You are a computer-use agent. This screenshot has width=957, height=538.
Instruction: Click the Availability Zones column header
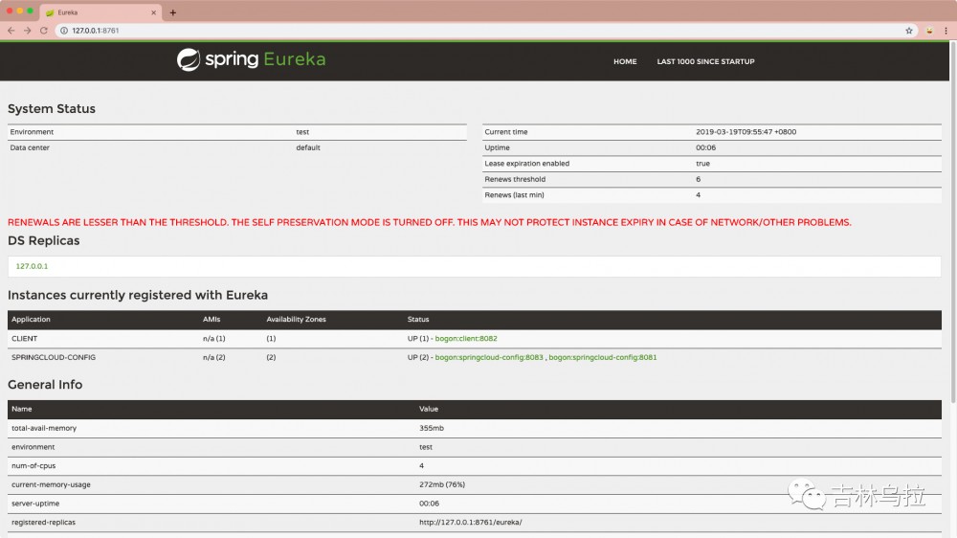pos(296,320)
